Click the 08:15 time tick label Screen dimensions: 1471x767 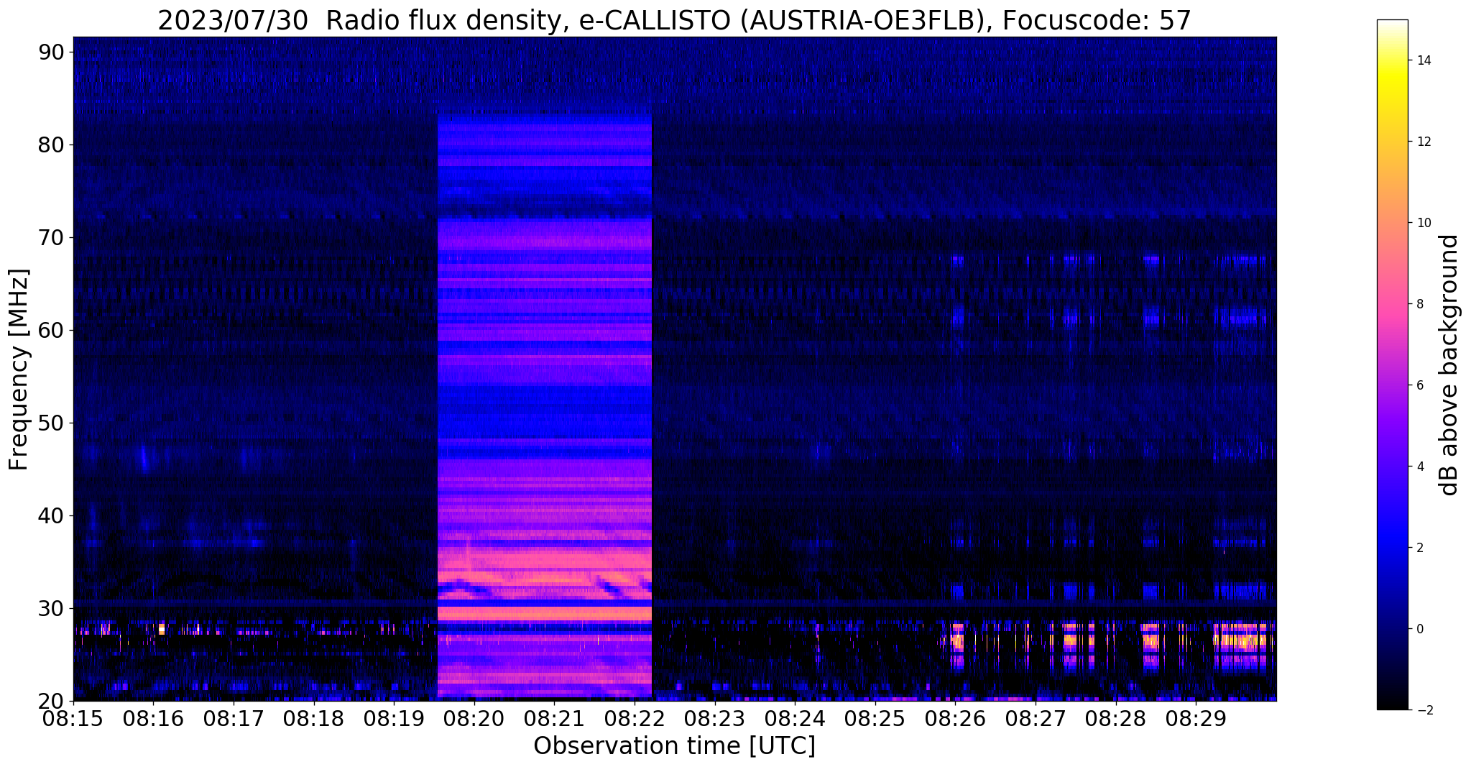coord(73,718)
